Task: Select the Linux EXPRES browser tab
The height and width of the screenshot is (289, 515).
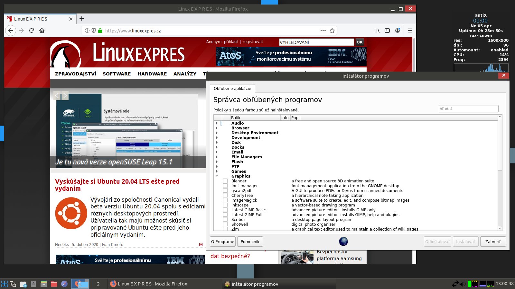Action: (40, 19)
